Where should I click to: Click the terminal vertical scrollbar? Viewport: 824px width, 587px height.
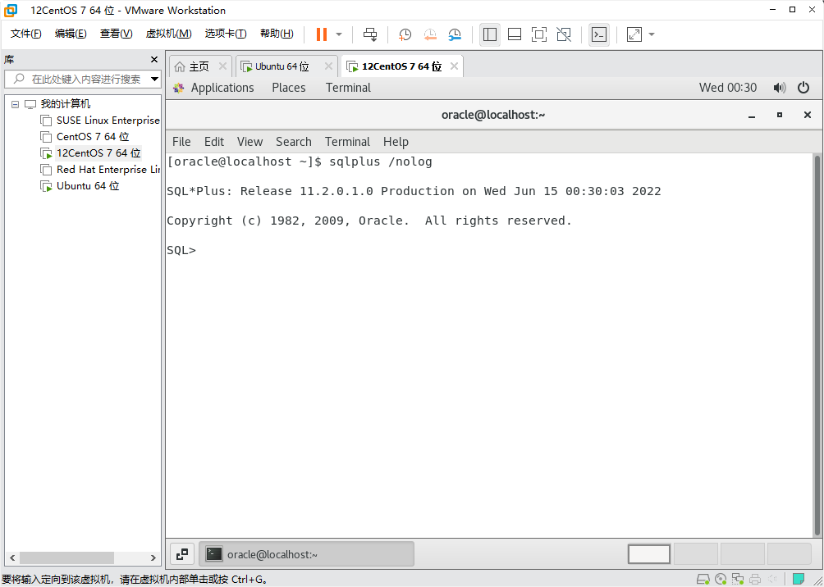tap(817, 345)
